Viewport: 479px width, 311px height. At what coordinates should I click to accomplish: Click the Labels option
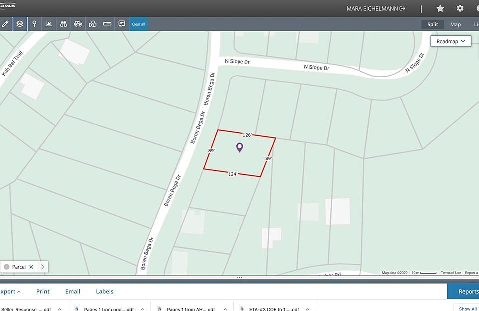tap(104, 291)
